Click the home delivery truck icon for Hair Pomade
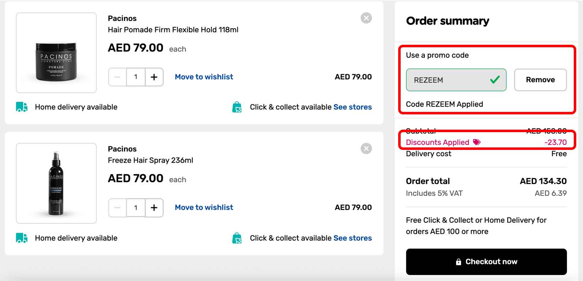 [x=22, y=107]
